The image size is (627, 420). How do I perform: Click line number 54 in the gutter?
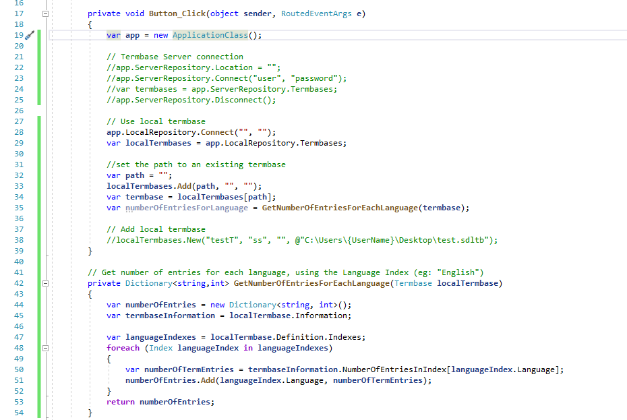(19, 413)
